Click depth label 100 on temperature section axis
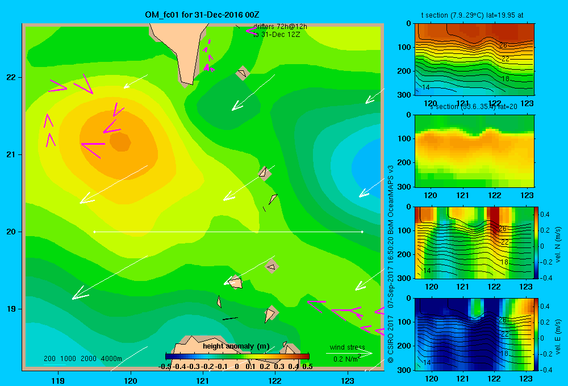This screenshot has width=568, height=386. (404, 47)
